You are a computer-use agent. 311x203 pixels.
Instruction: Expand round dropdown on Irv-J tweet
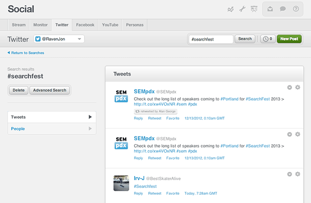tap(290, 174)
